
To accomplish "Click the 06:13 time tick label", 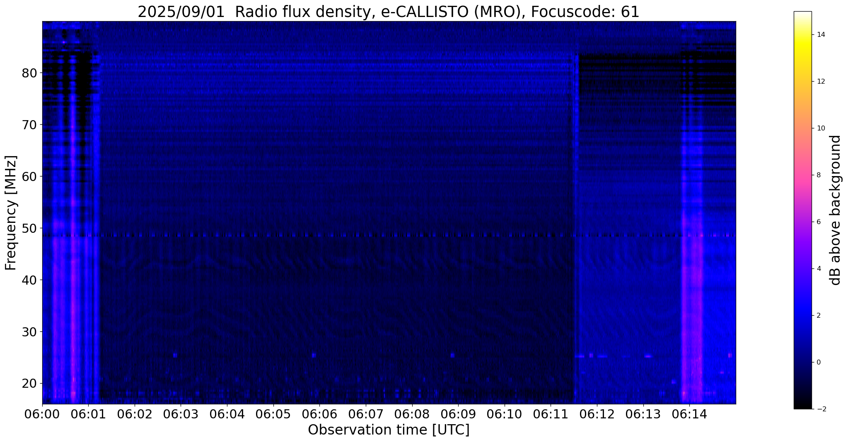I will (x=643, y=414).
